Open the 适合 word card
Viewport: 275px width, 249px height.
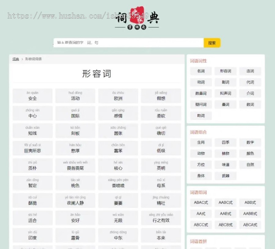[33, 218]
